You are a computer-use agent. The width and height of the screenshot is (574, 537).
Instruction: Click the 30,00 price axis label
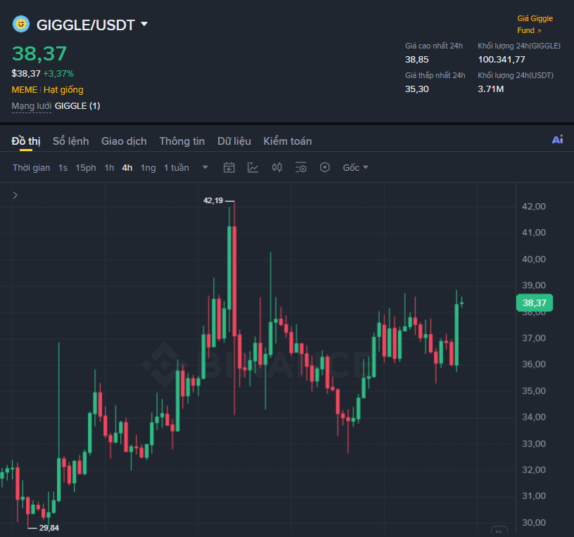coord(534,522)
